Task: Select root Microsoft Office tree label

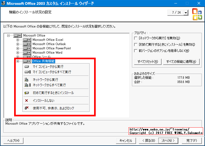Action: tap(34, 35)
